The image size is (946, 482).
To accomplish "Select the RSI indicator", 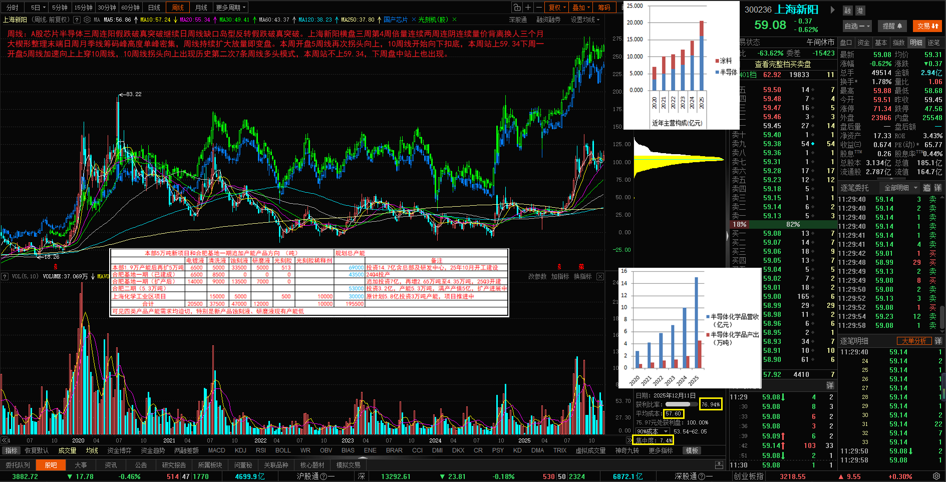I will (261, 450).
